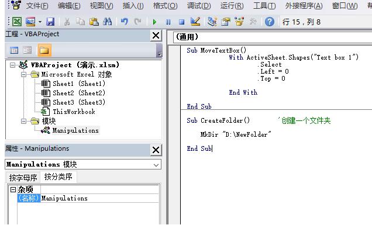
Task: Switch to Microsoft Excel view icon
Action: coord(17,22)
